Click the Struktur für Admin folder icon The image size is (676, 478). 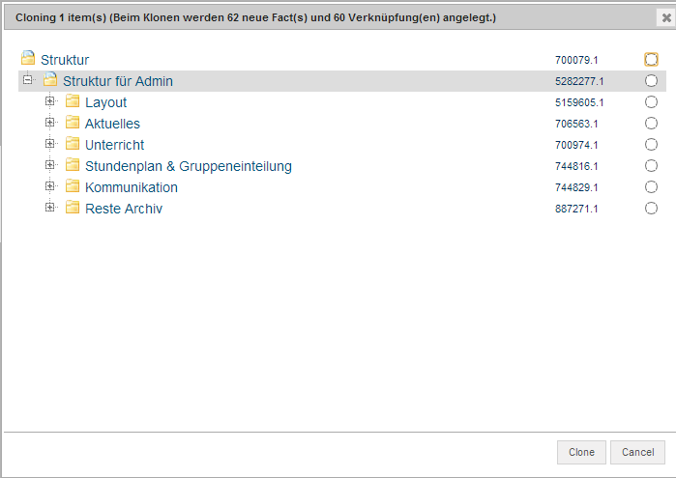click(x=50, y=81)
